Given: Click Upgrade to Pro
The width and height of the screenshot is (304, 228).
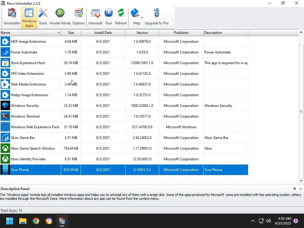Looking at the screenshot, I should click(x=157, y=18).
